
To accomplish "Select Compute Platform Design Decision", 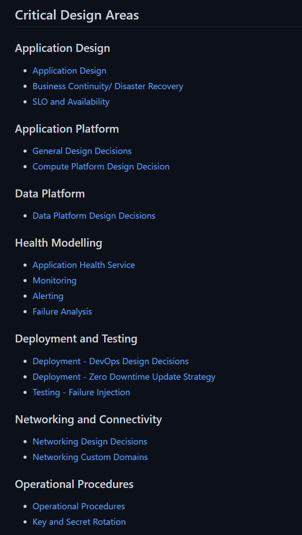I will point(101,166).
